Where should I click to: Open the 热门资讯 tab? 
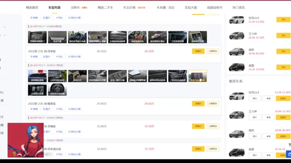click(x=239, y=8)
